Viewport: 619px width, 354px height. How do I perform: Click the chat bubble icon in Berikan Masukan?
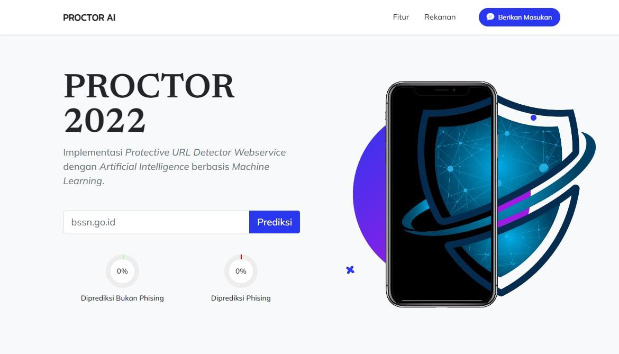click(490, 16)
